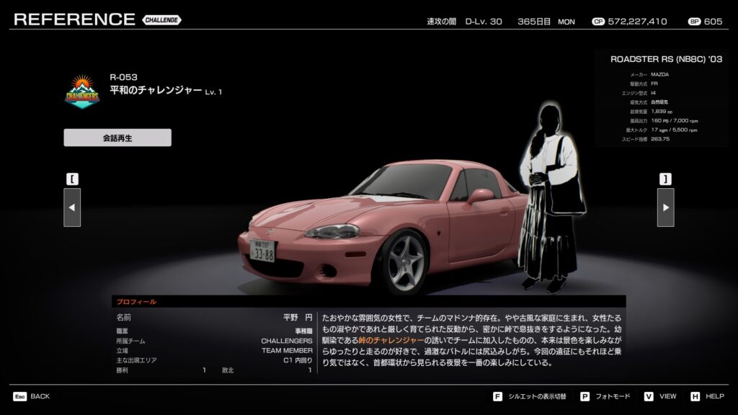
Task: Click the H key icon for HELP
Action: (695, 396)
